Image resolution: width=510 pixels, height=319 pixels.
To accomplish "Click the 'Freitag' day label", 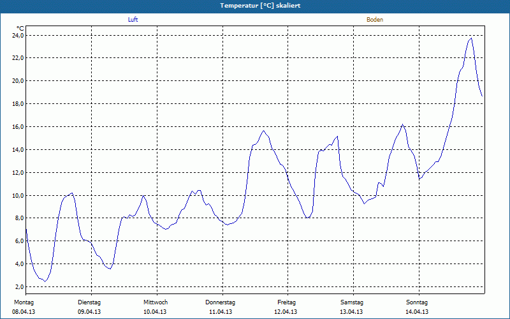I will click(286, 302).
